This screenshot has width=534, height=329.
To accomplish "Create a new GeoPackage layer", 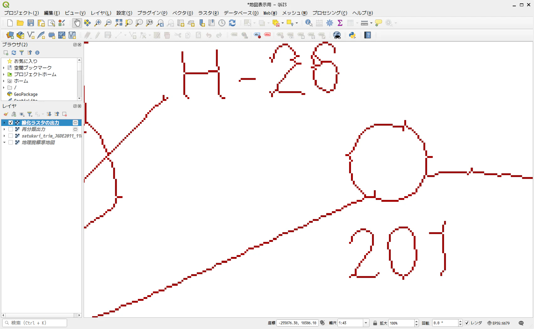I will point(20,35).
